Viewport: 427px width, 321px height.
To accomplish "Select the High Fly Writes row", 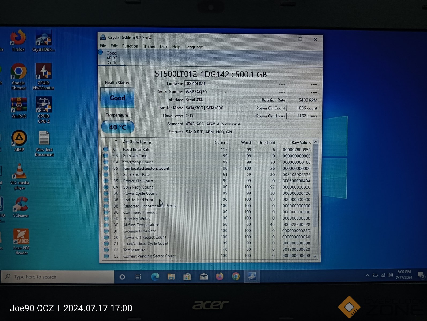I will coord(207,219).
